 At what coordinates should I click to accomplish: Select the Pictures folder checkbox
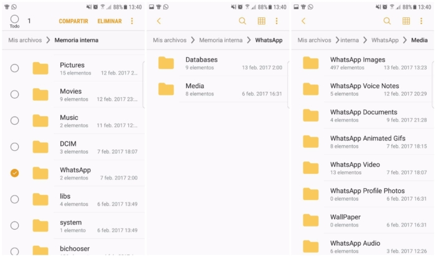tap(14, 68)
